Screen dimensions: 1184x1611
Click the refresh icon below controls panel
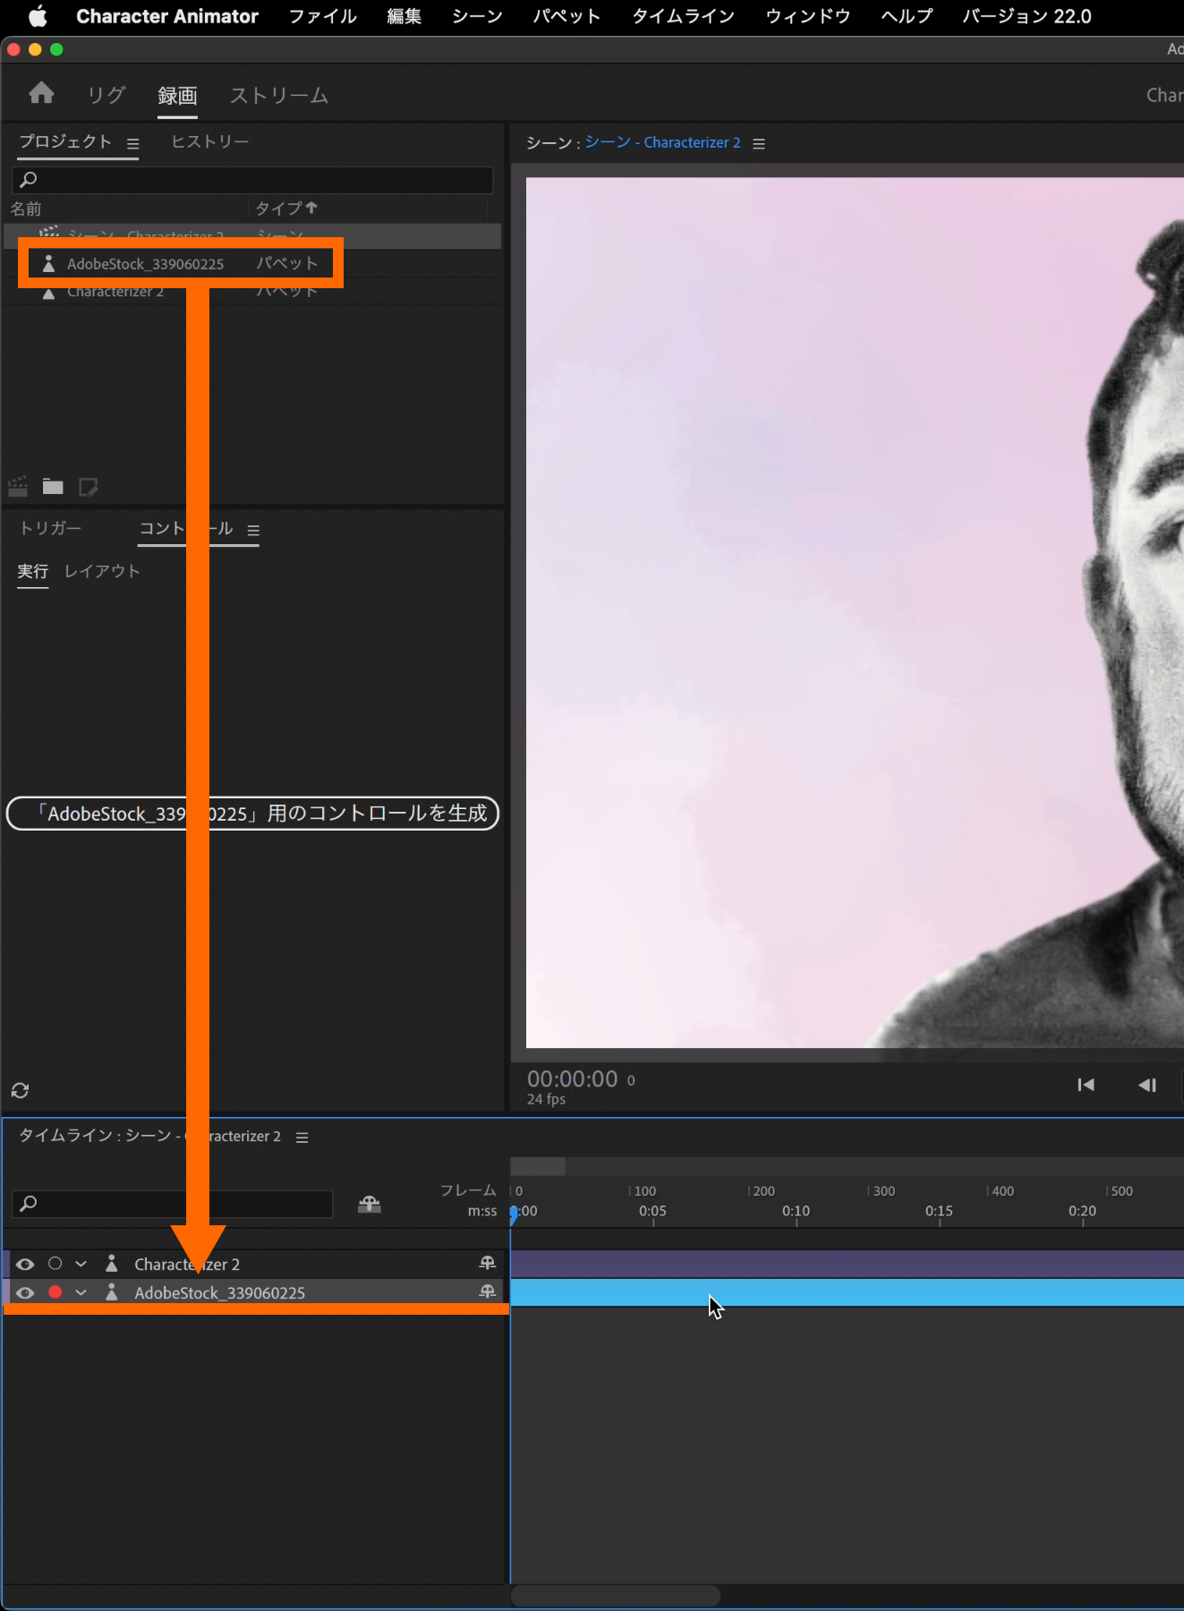click(x=20, y=1090)
